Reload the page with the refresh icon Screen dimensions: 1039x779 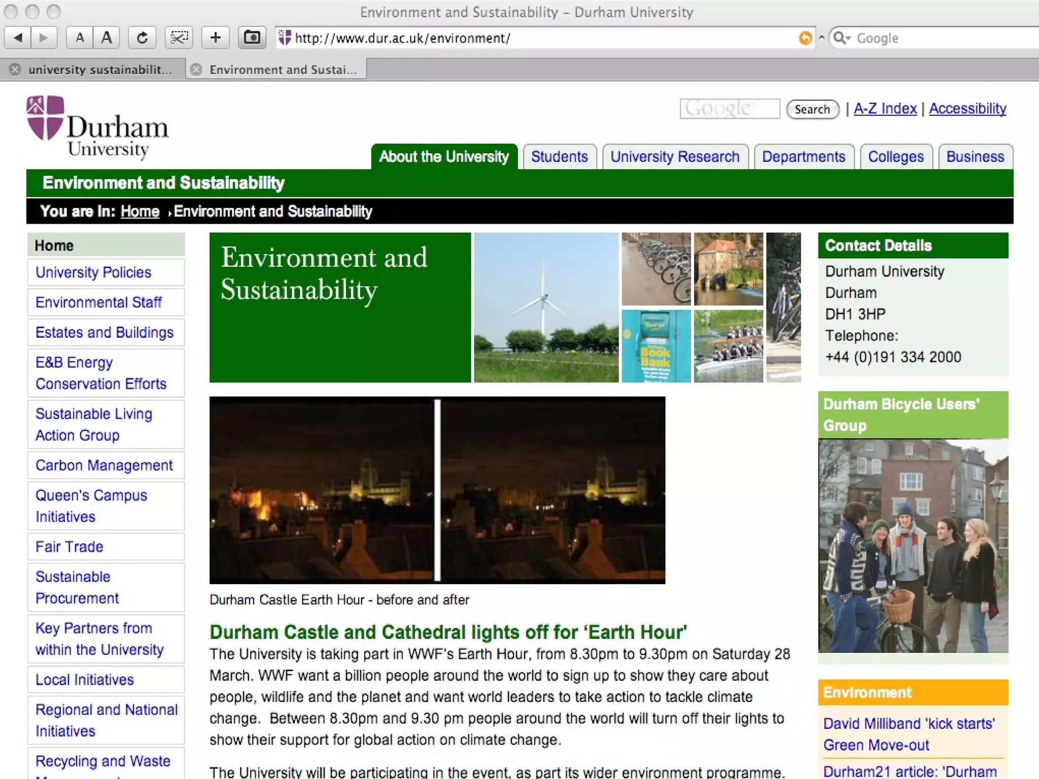point(142,38)
